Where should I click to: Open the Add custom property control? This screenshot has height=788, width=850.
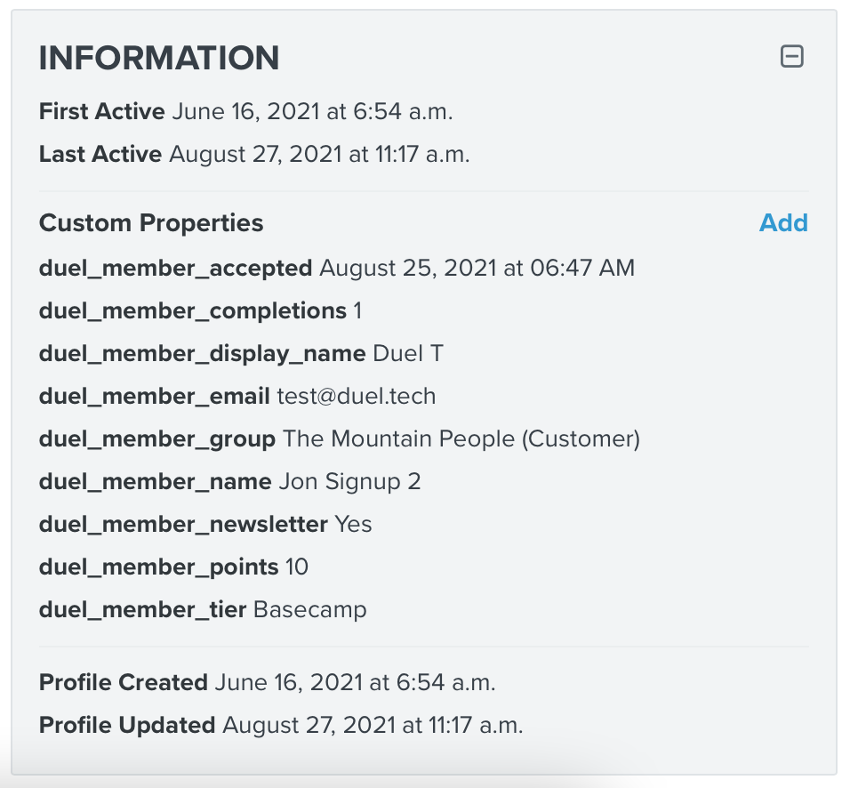[x=783, y=223]
